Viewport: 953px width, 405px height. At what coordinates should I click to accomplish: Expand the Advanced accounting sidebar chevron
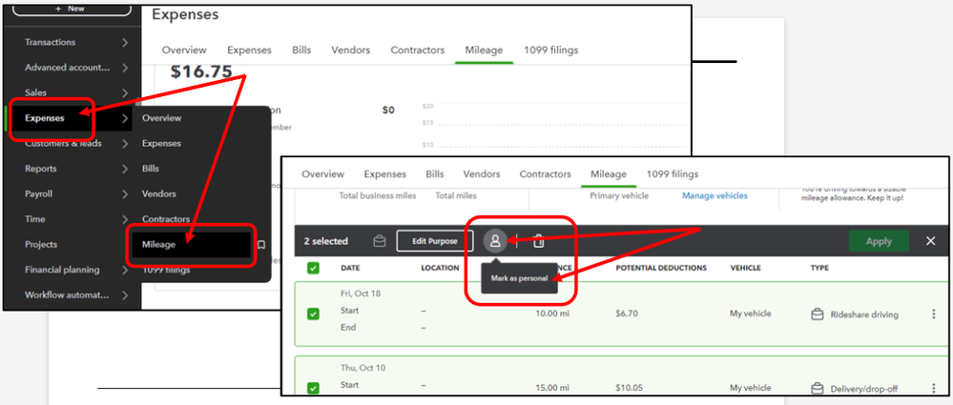point(125,68)
